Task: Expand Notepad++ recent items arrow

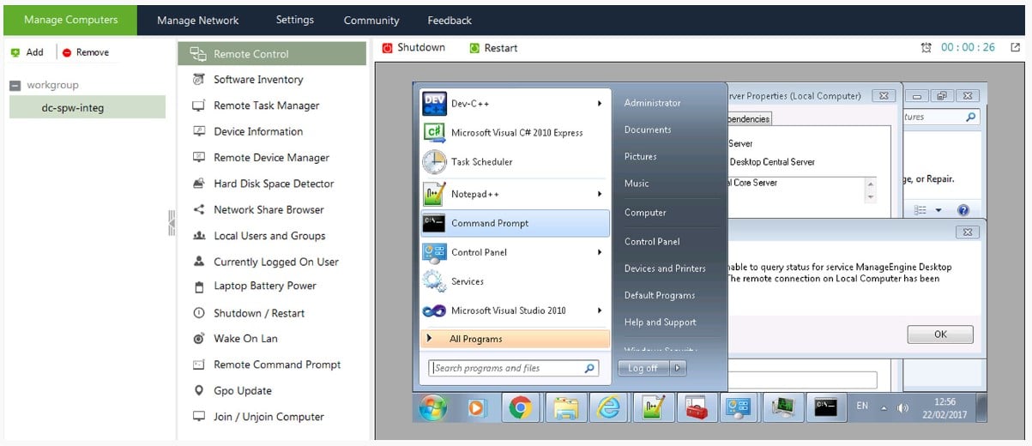Action: coord(600,195)
